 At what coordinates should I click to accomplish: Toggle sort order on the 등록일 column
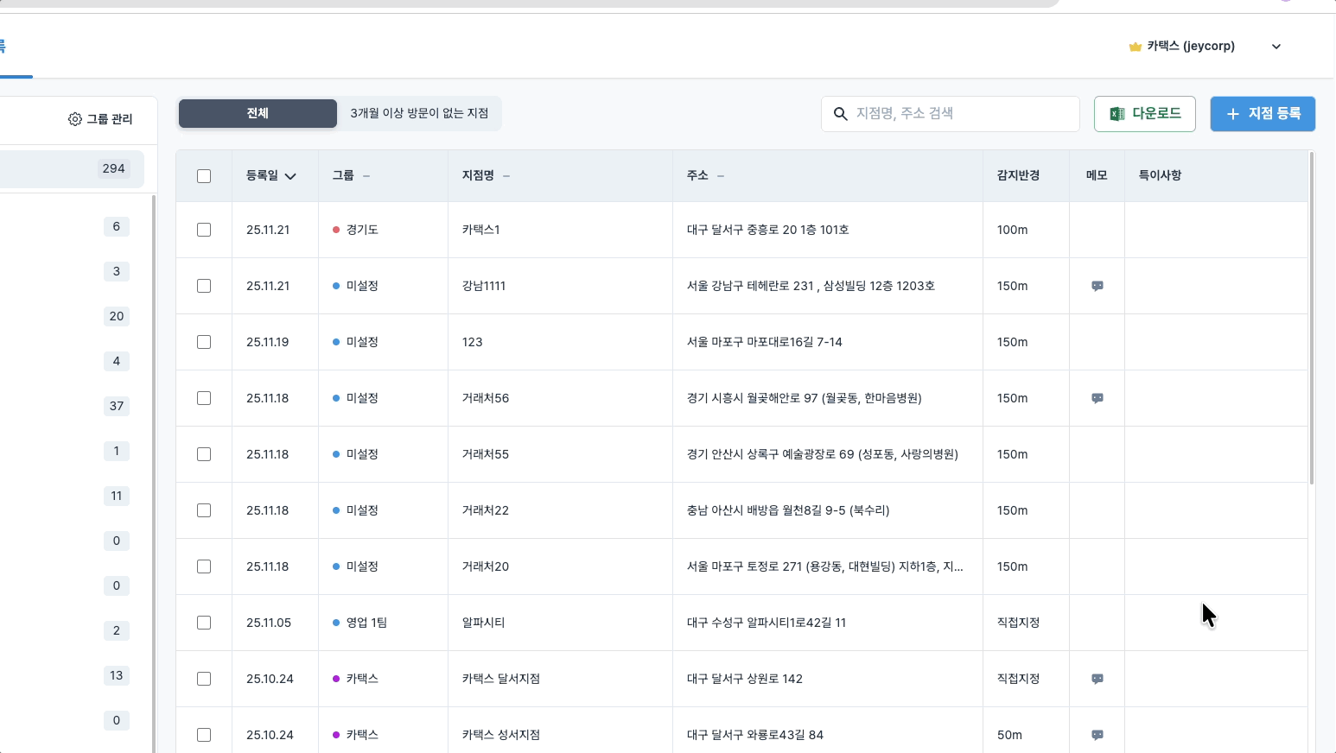coord(290,175)
